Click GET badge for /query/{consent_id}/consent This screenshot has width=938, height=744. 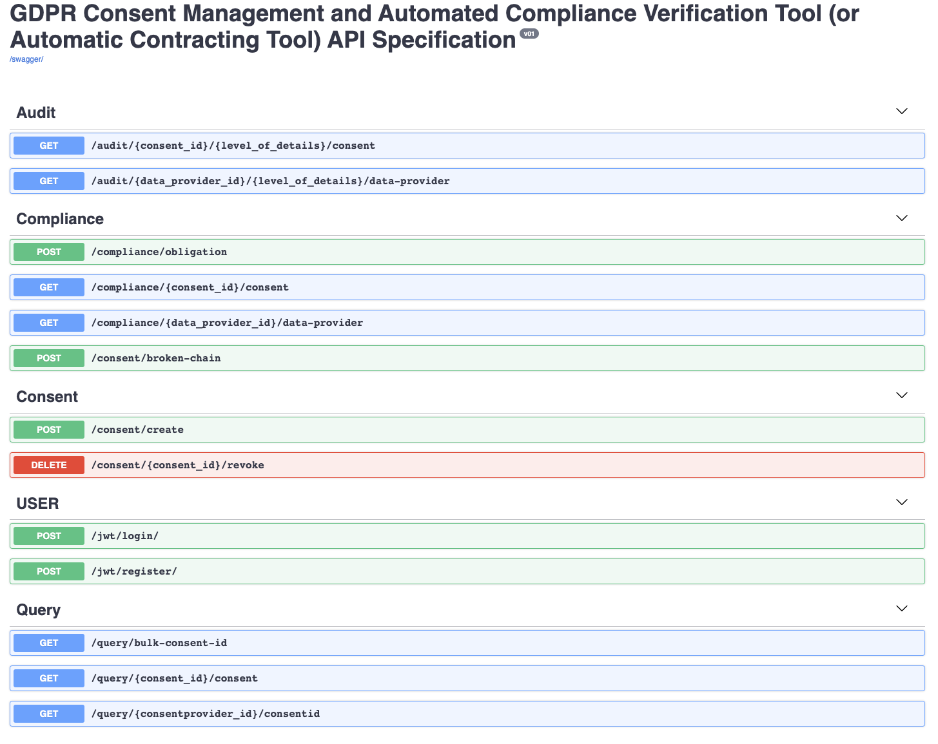pos(49,678)
